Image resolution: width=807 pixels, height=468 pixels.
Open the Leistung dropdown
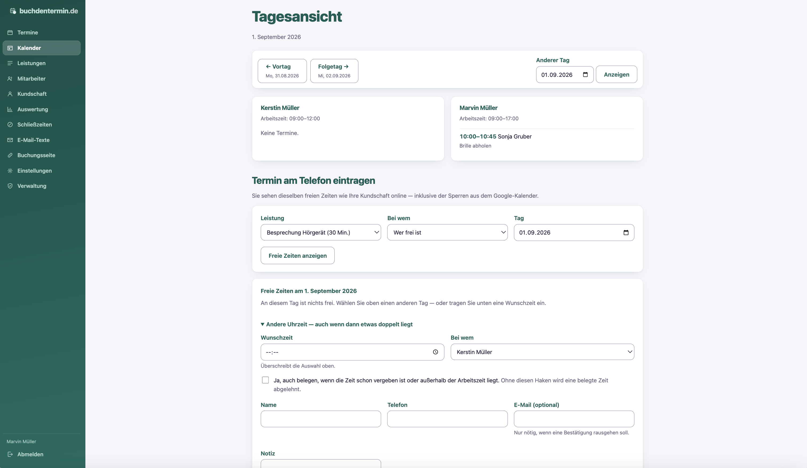tap(321, 232)
